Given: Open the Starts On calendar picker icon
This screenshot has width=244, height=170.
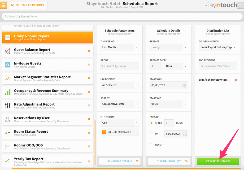Looking at the screenshot, I should tap(184, 85).
